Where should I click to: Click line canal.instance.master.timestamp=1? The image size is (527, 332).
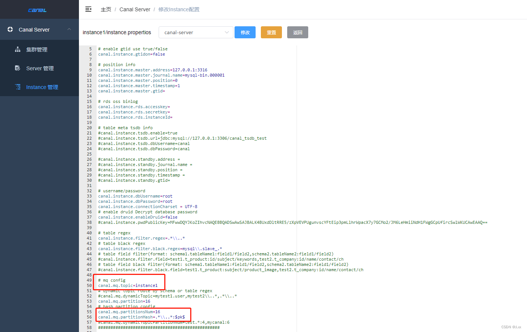tap(139, 86)
